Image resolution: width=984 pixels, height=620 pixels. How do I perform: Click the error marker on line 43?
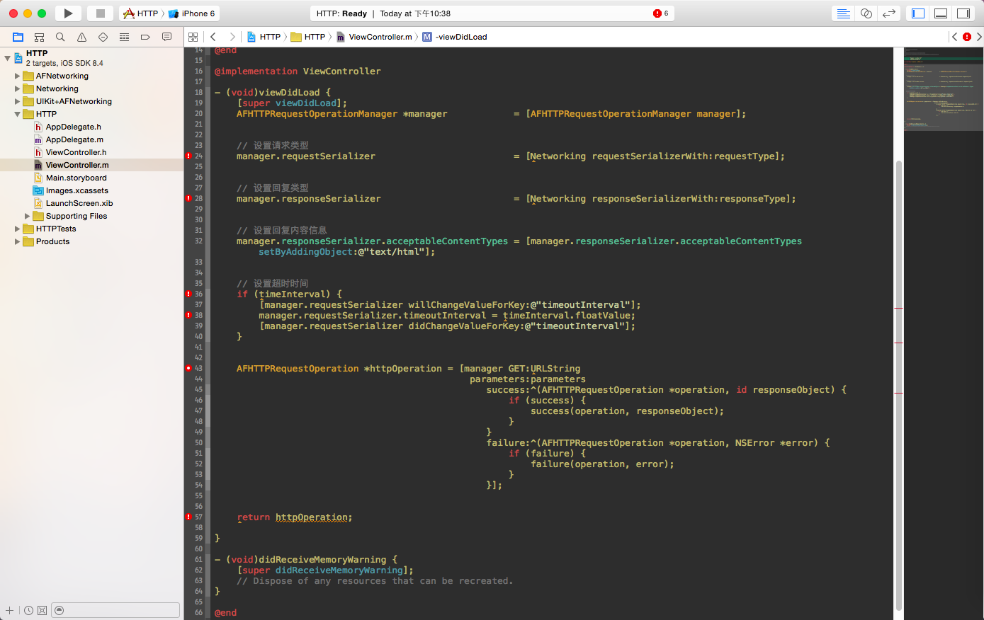tap(189, 368)
